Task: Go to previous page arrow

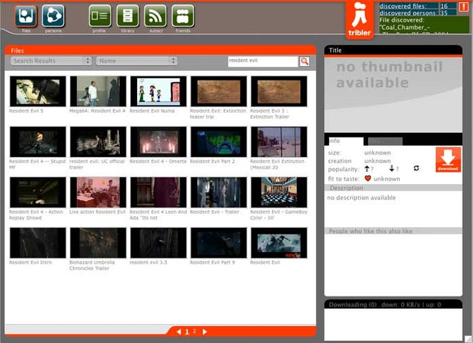Action: pos(179,332)
